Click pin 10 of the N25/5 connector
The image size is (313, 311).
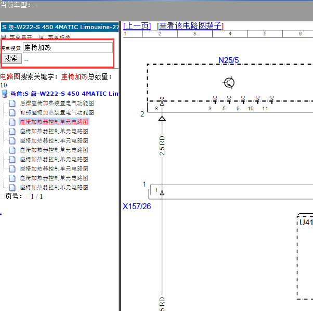click(x=251, y=109)
